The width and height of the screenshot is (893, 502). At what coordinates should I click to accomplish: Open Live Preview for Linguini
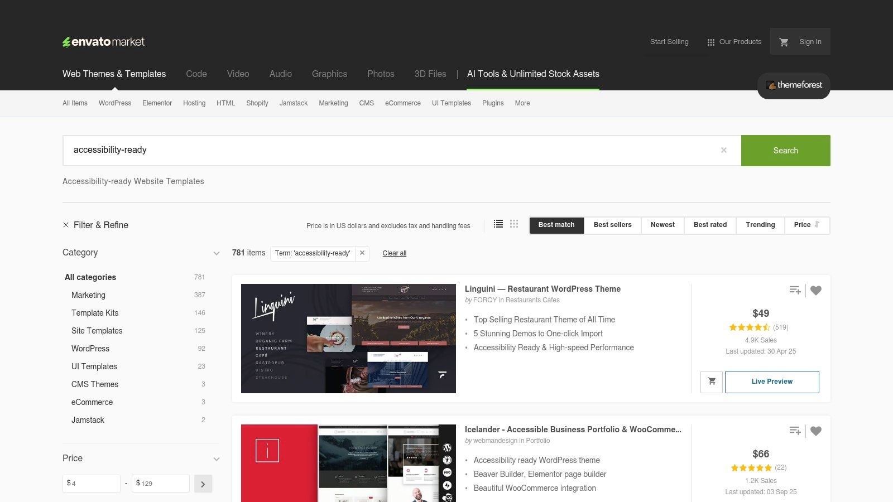coord(772,382)
